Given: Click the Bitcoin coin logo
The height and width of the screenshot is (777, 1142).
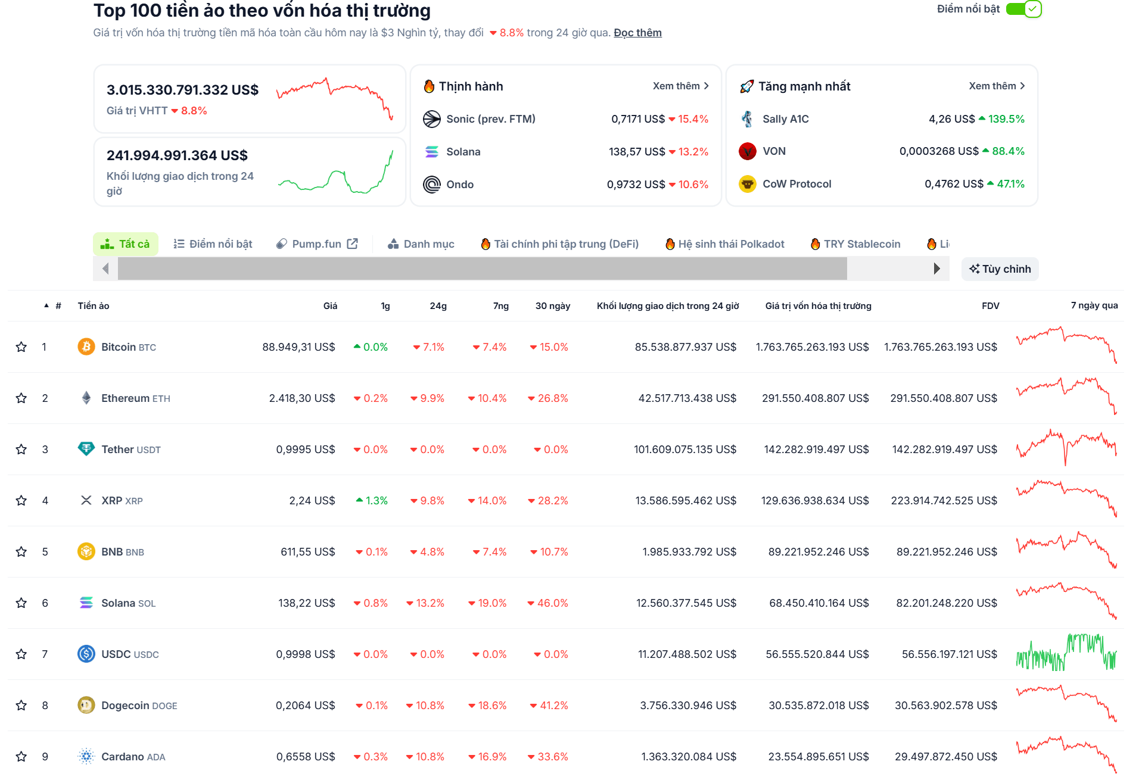Looking at the screenshot, I should pos(86,347).
